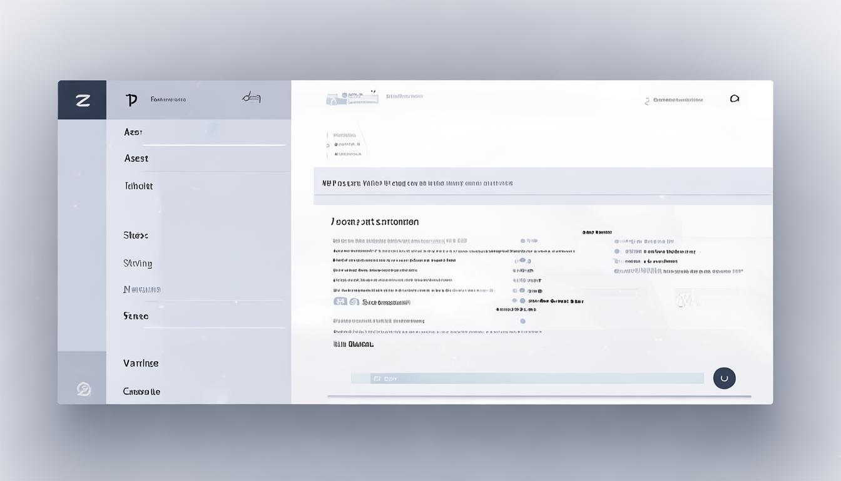Select the Varinse sidebar menu item
Viewport: 841px width, 481px height.
(141, 363)
